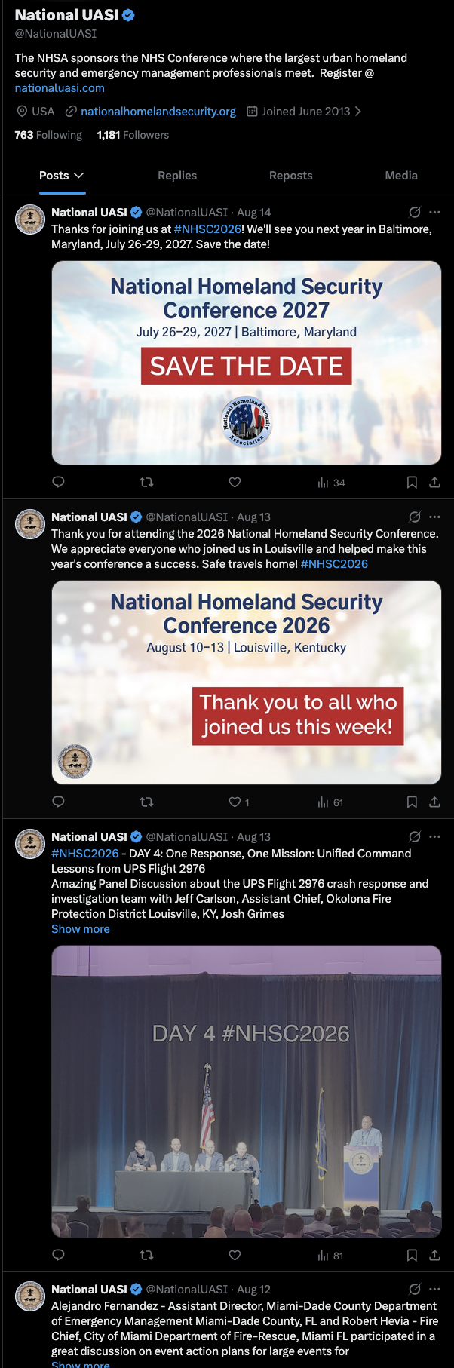Viewport: 454px width, 1368px height.
Task: Switch to the Media tab
Action: [x=401, y=175]
